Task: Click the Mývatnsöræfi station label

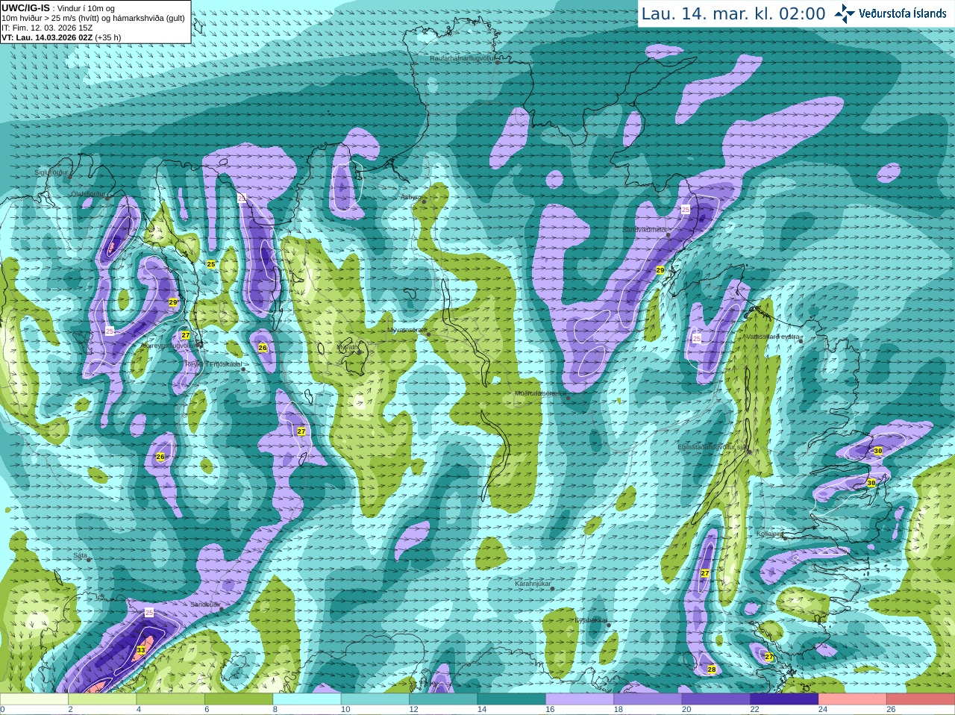Action: (407, 329)
